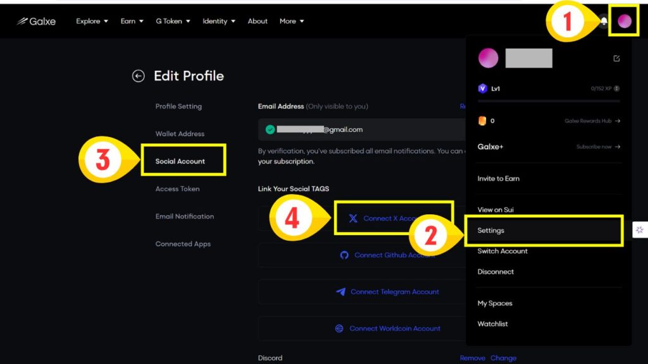648x364 pixels.
Task: Click Disconnect in the account menu
Action: point(495,272)
